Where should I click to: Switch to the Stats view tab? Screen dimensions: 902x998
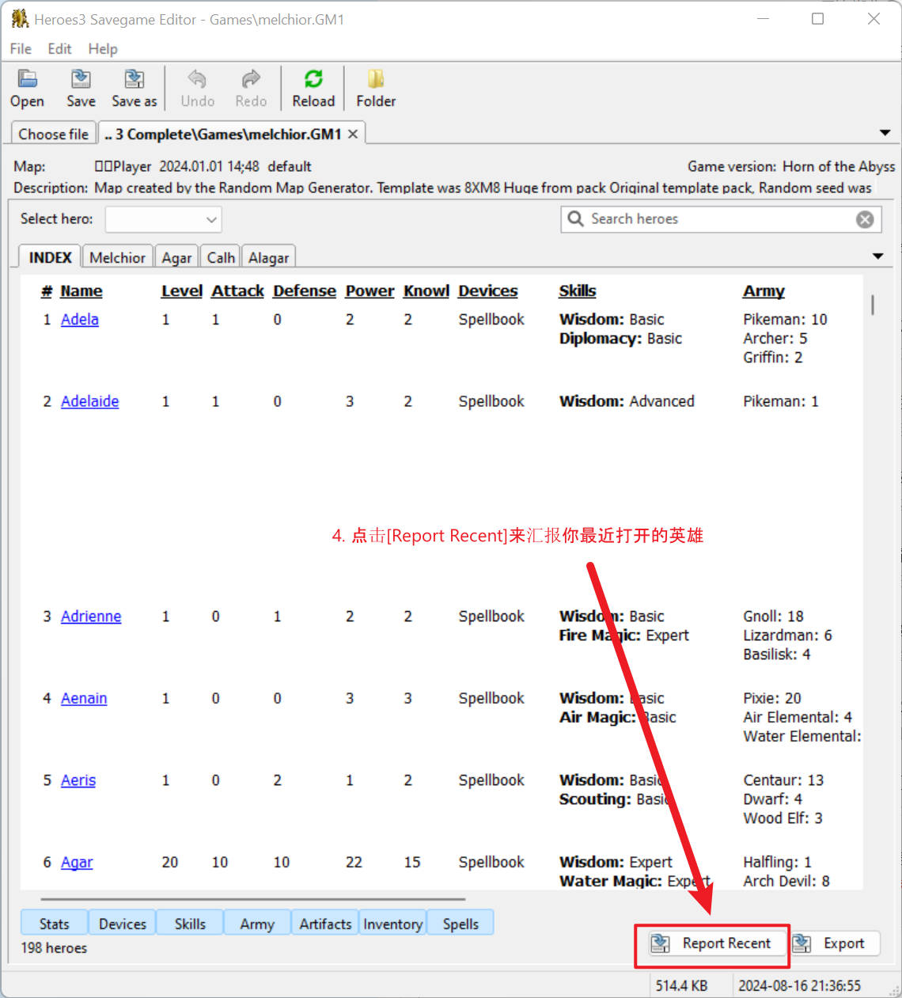coord(54,924)
